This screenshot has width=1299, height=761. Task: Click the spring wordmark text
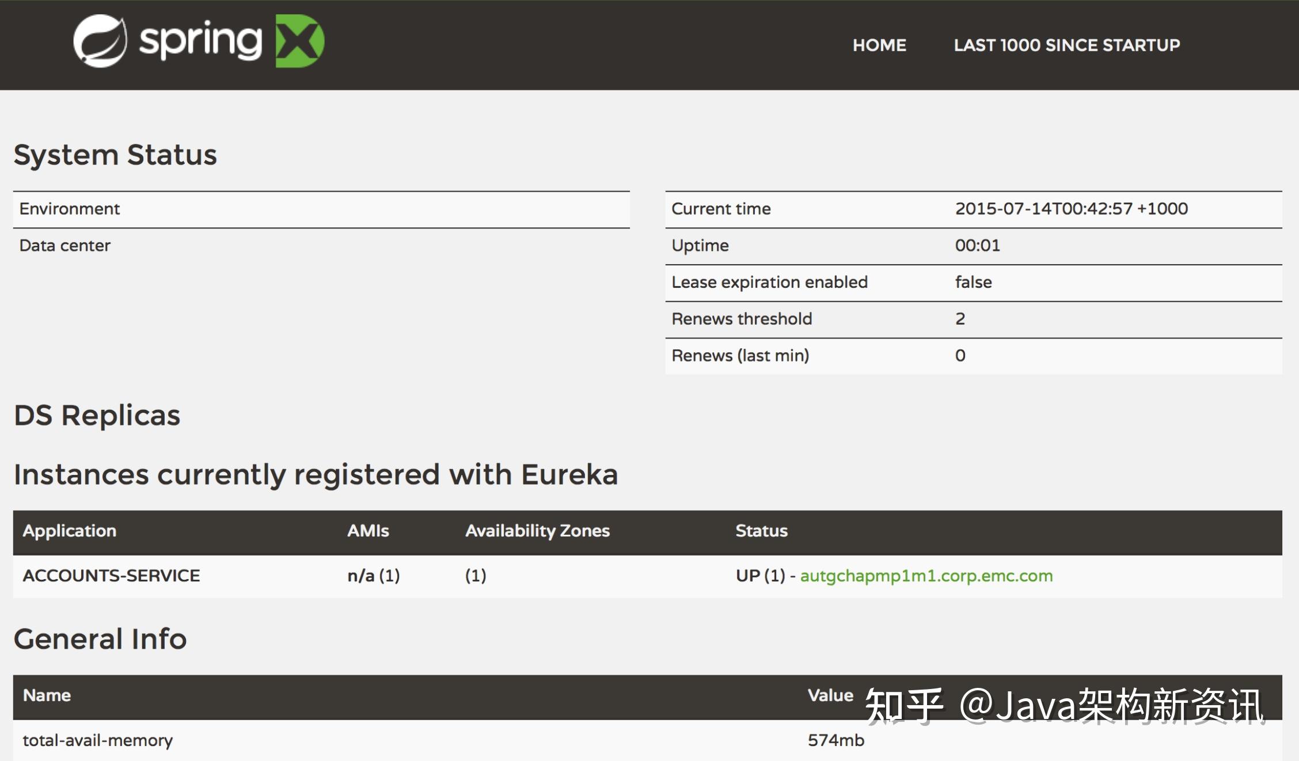(200, 41)
